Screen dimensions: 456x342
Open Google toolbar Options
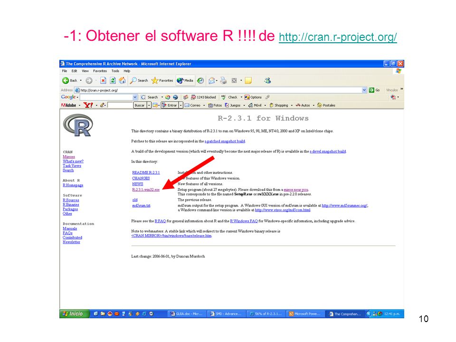[x=253, y=97]
